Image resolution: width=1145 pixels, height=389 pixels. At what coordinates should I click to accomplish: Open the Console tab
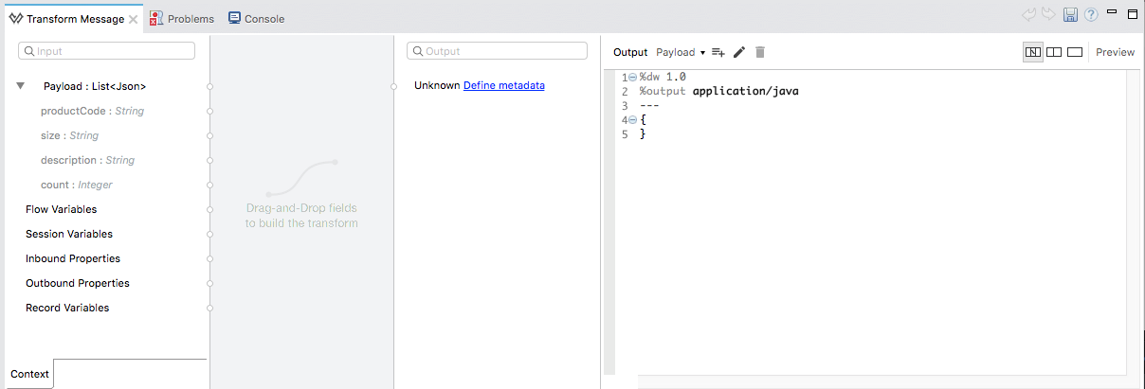tap(256, 18)
